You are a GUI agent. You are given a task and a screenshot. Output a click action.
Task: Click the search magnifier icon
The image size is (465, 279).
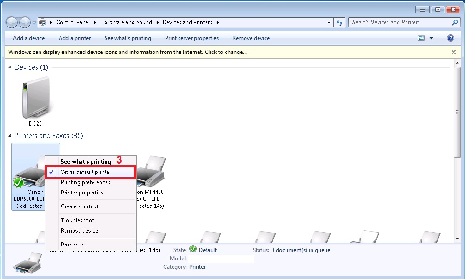pyautogui.click(x=455, y=22)
